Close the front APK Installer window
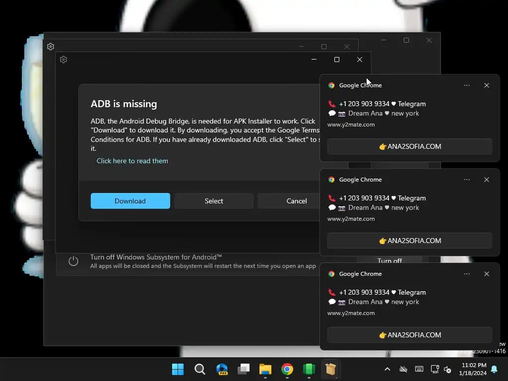This screenshot has width=508, height=381. 360,60
